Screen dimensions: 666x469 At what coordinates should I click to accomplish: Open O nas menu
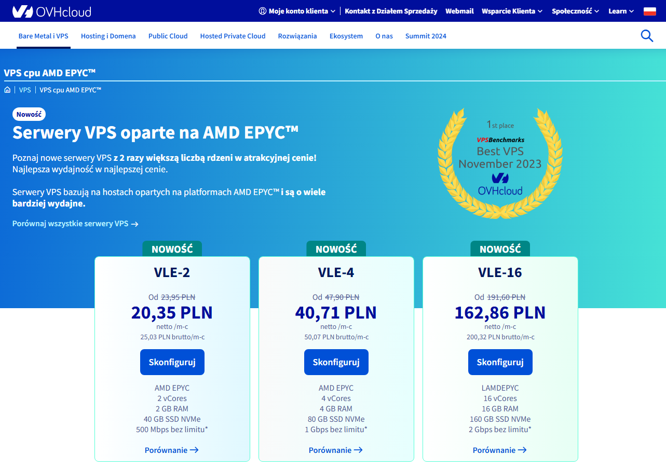tap(384, 36)
